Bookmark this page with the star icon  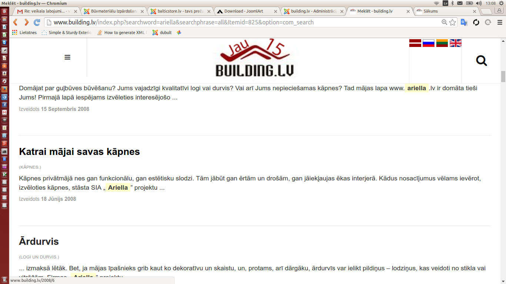click(453, 22)
